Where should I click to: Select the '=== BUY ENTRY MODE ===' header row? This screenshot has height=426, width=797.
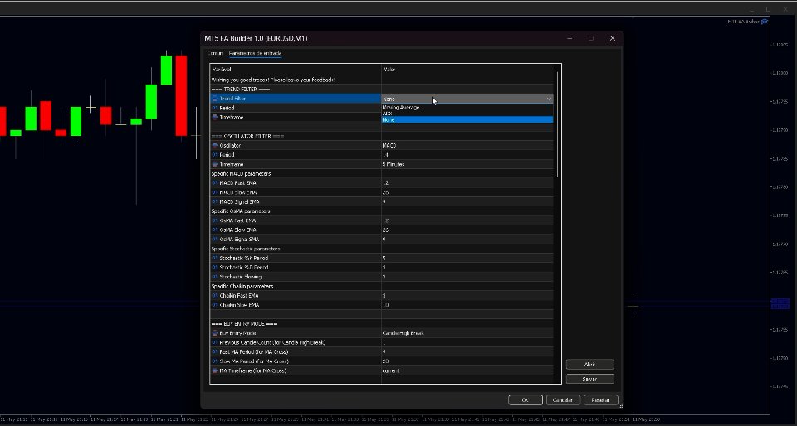382,324
